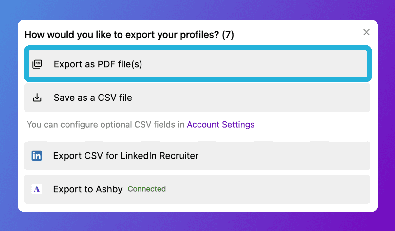Click the word Ashby in the last option
The width and height of the screenshot is (395, 231).
click(109, 189)
